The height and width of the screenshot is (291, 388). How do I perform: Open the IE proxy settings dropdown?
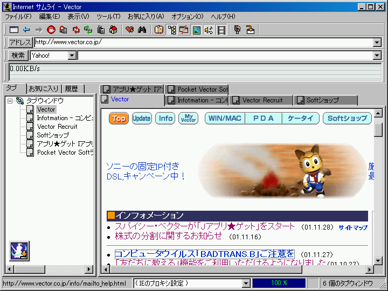pos(246,283)
